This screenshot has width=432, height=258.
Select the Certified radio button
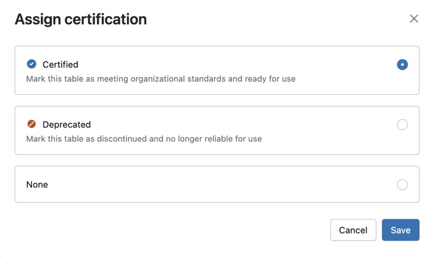tap(402, 65)
